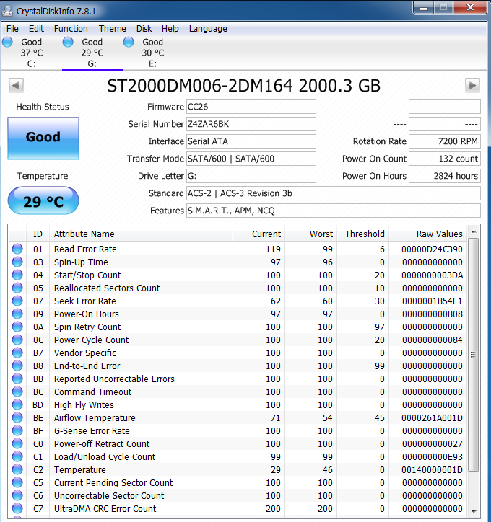Screen dimensions: 491x522
Task: Click the 29 °C temperature button
Action: pyautogui.click(x=43, y=200)
